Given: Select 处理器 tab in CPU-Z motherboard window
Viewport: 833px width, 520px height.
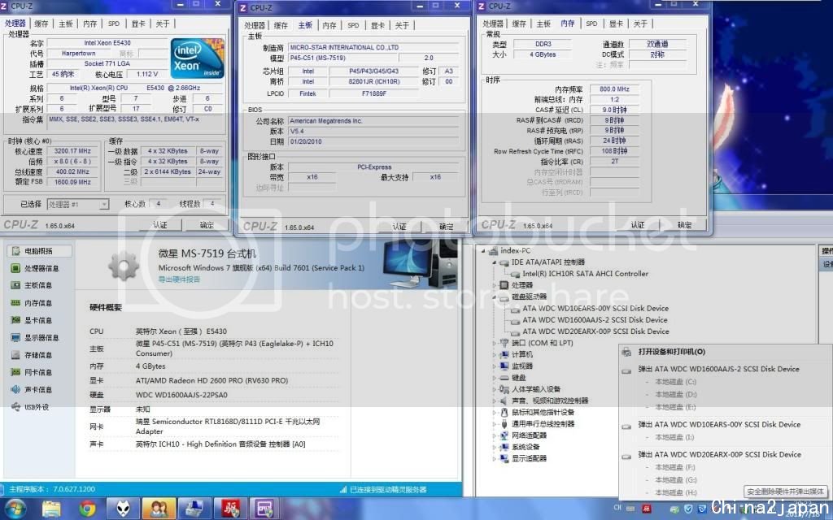Looking at the screenshot, I should [255, 25].
